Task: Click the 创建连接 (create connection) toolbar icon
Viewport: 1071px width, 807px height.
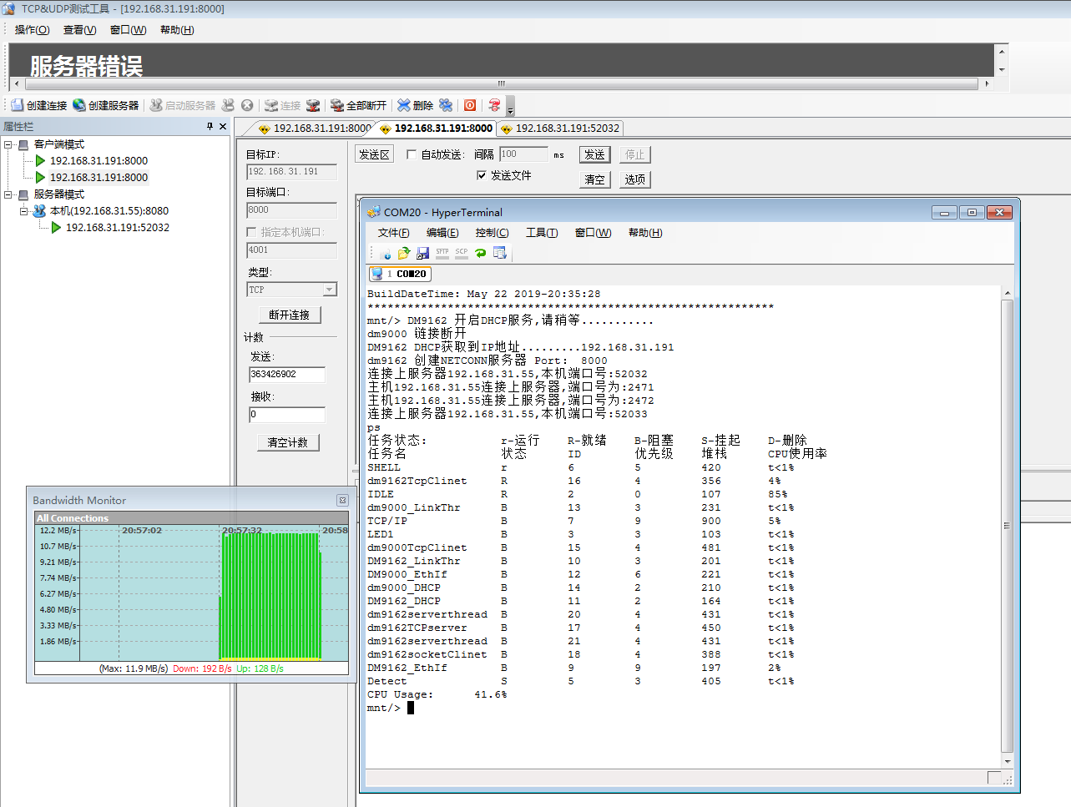Action: point(18,105)
